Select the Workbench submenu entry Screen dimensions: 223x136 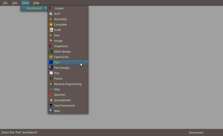(34, 8)
